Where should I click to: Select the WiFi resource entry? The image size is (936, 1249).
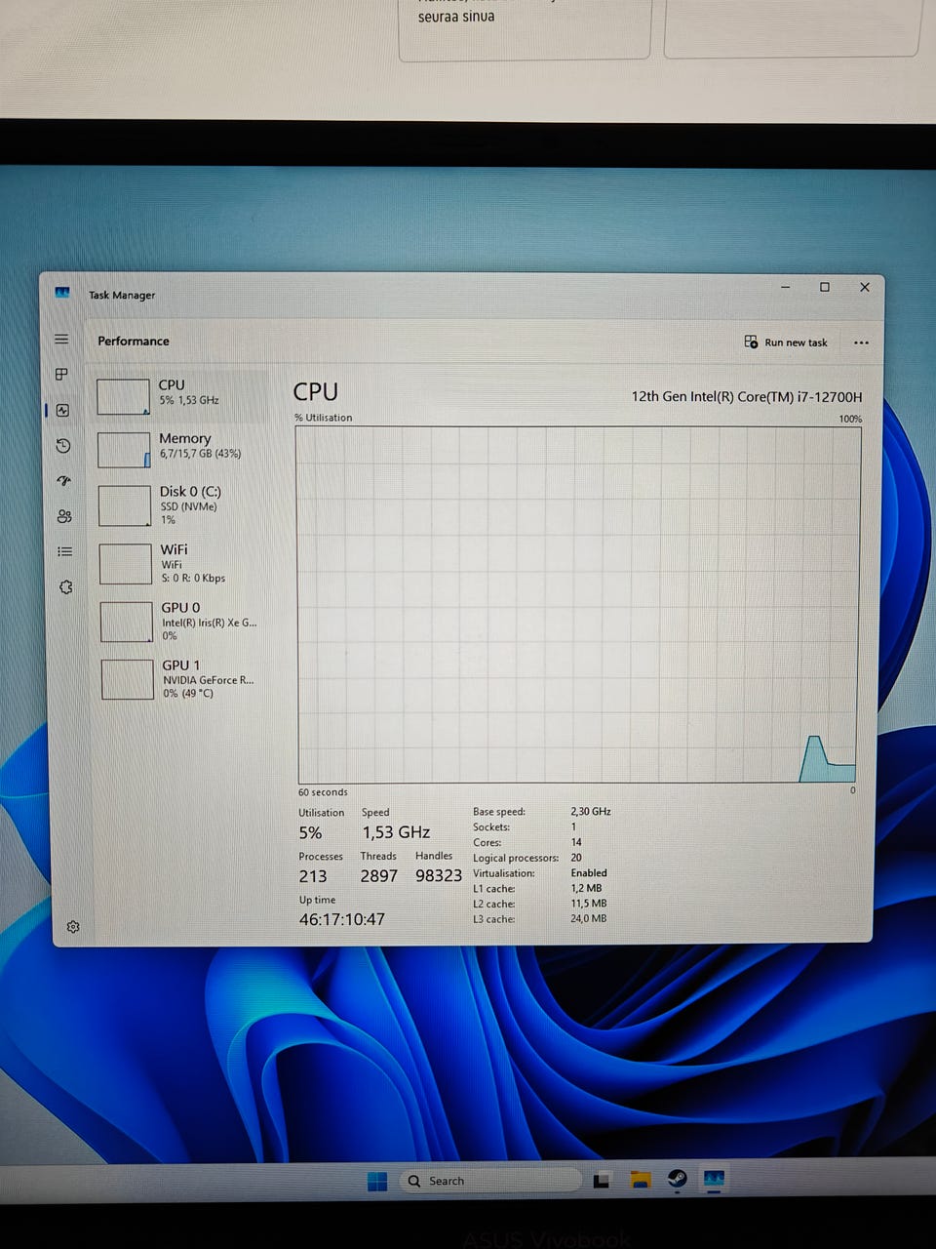(183, 563)
